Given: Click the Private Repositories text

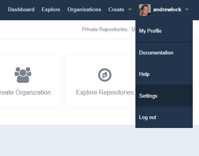Looking at the screenshot, I should pyautogui.click(x=105, y=29).
